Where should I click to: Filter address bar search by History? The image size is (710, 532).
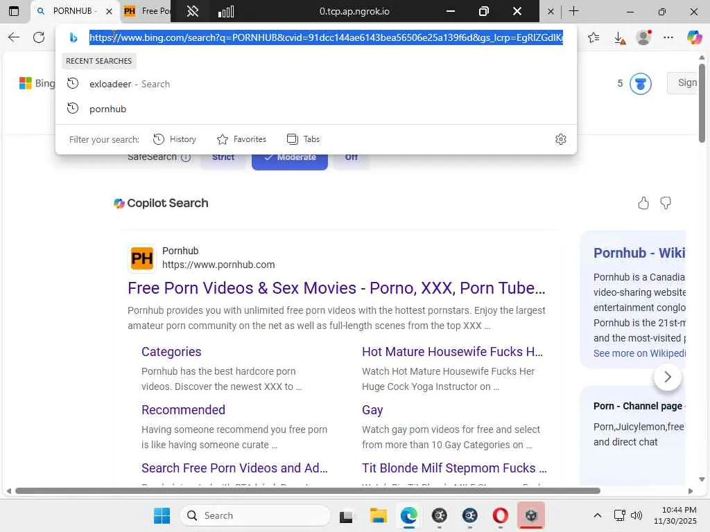(175, 139)
